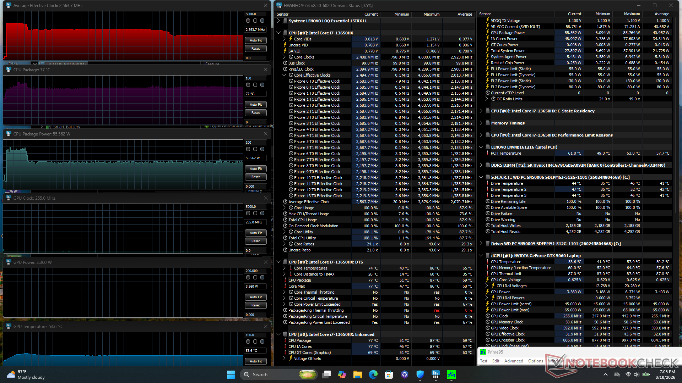Click the HWiNFO icon in GPU Power graph title

pyautogui.click(x=9, y=262)
